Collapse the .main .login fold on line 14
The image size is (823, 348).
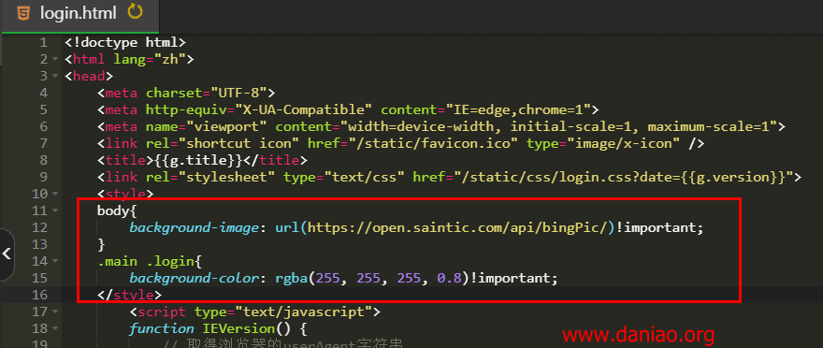click(x=55, y=261)
